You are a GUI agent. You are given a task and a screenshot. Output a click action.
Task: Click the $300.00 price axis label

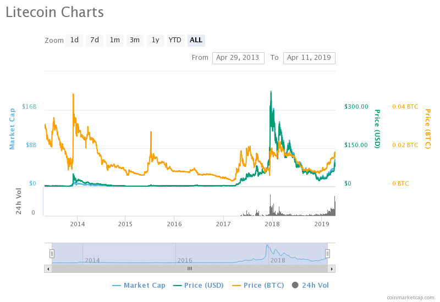coord(356,107)
